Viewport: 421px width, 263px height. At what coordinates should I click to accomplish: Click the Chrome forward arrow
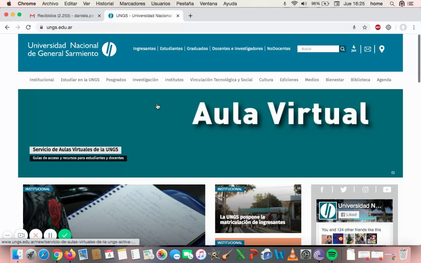click(x=18, y=27)
